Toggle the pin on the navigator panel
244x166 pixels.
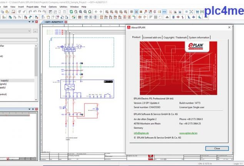pos(32,22)
